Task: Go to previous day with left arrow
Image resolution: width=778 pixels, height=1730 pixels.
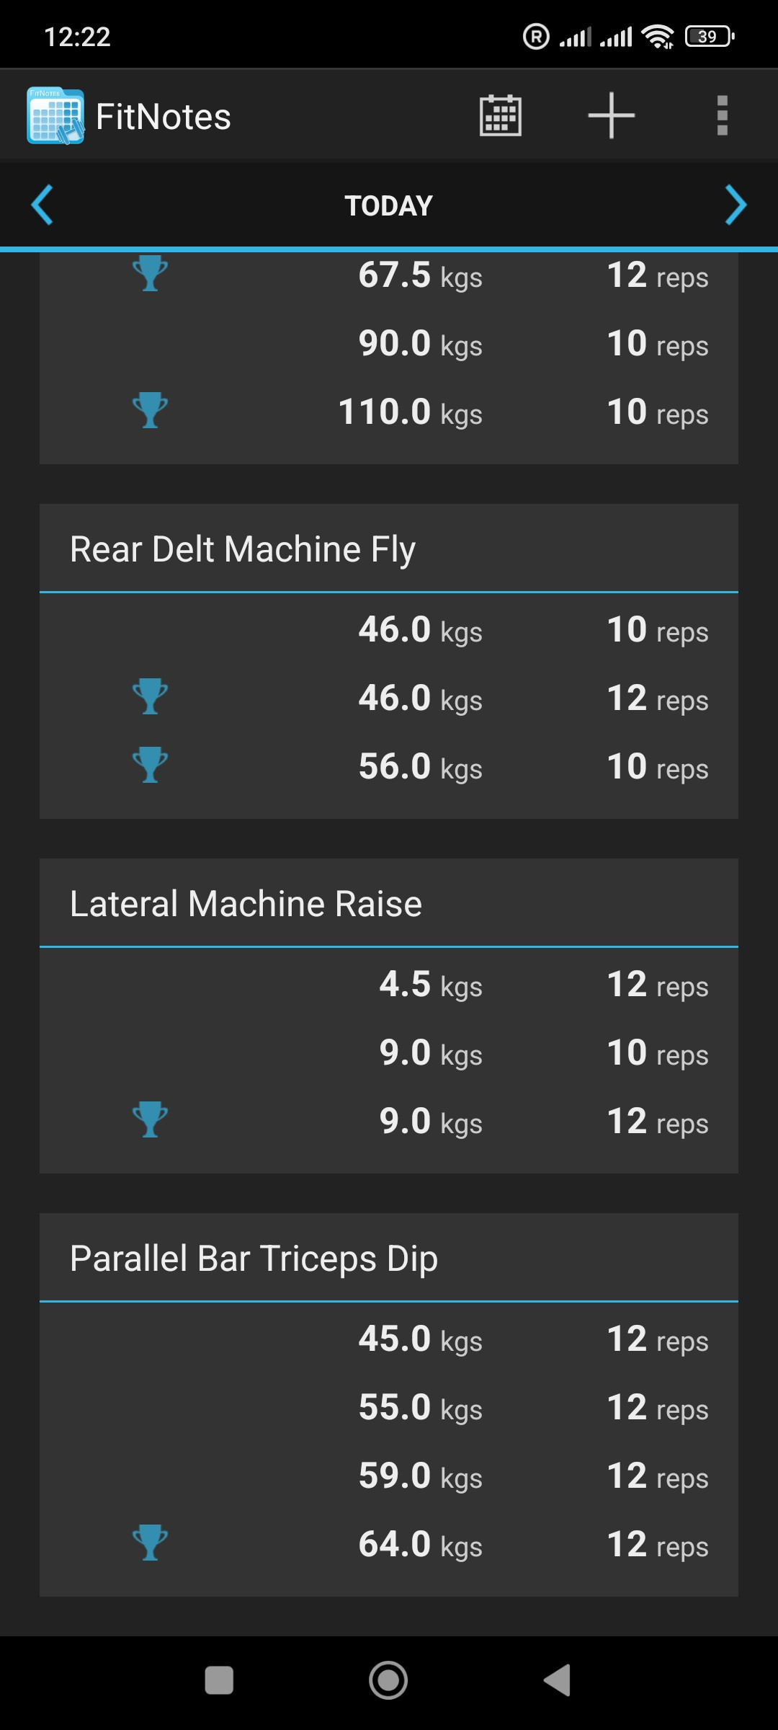Action: point(43,205)
